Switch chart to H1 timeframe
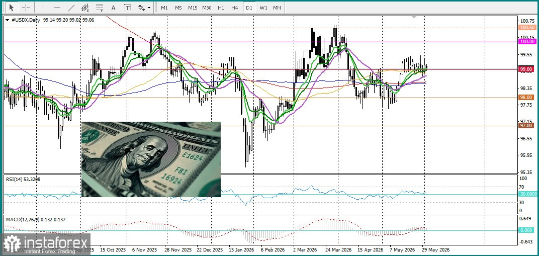This screenshot has width=539, height=256. pos(221,7)
